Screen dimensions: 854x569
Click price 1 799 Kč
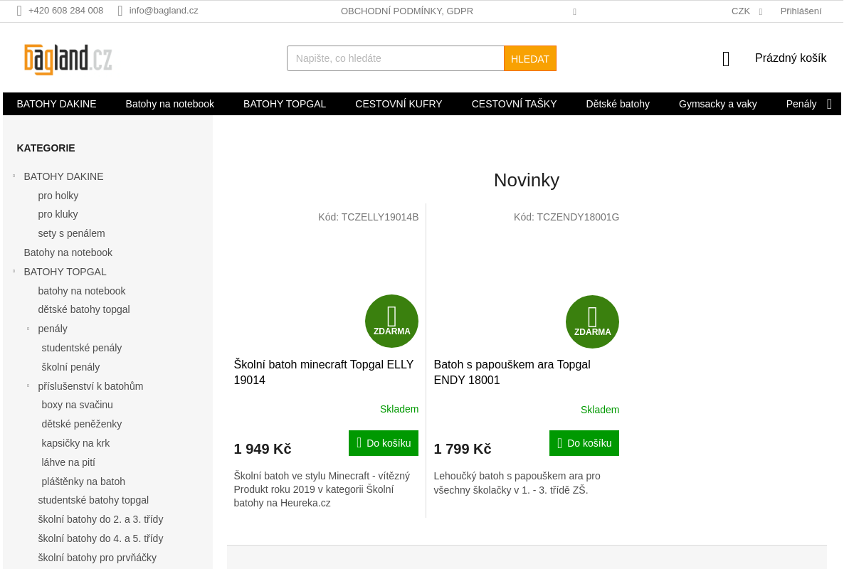pyautogui.click(x=463, y=449)
